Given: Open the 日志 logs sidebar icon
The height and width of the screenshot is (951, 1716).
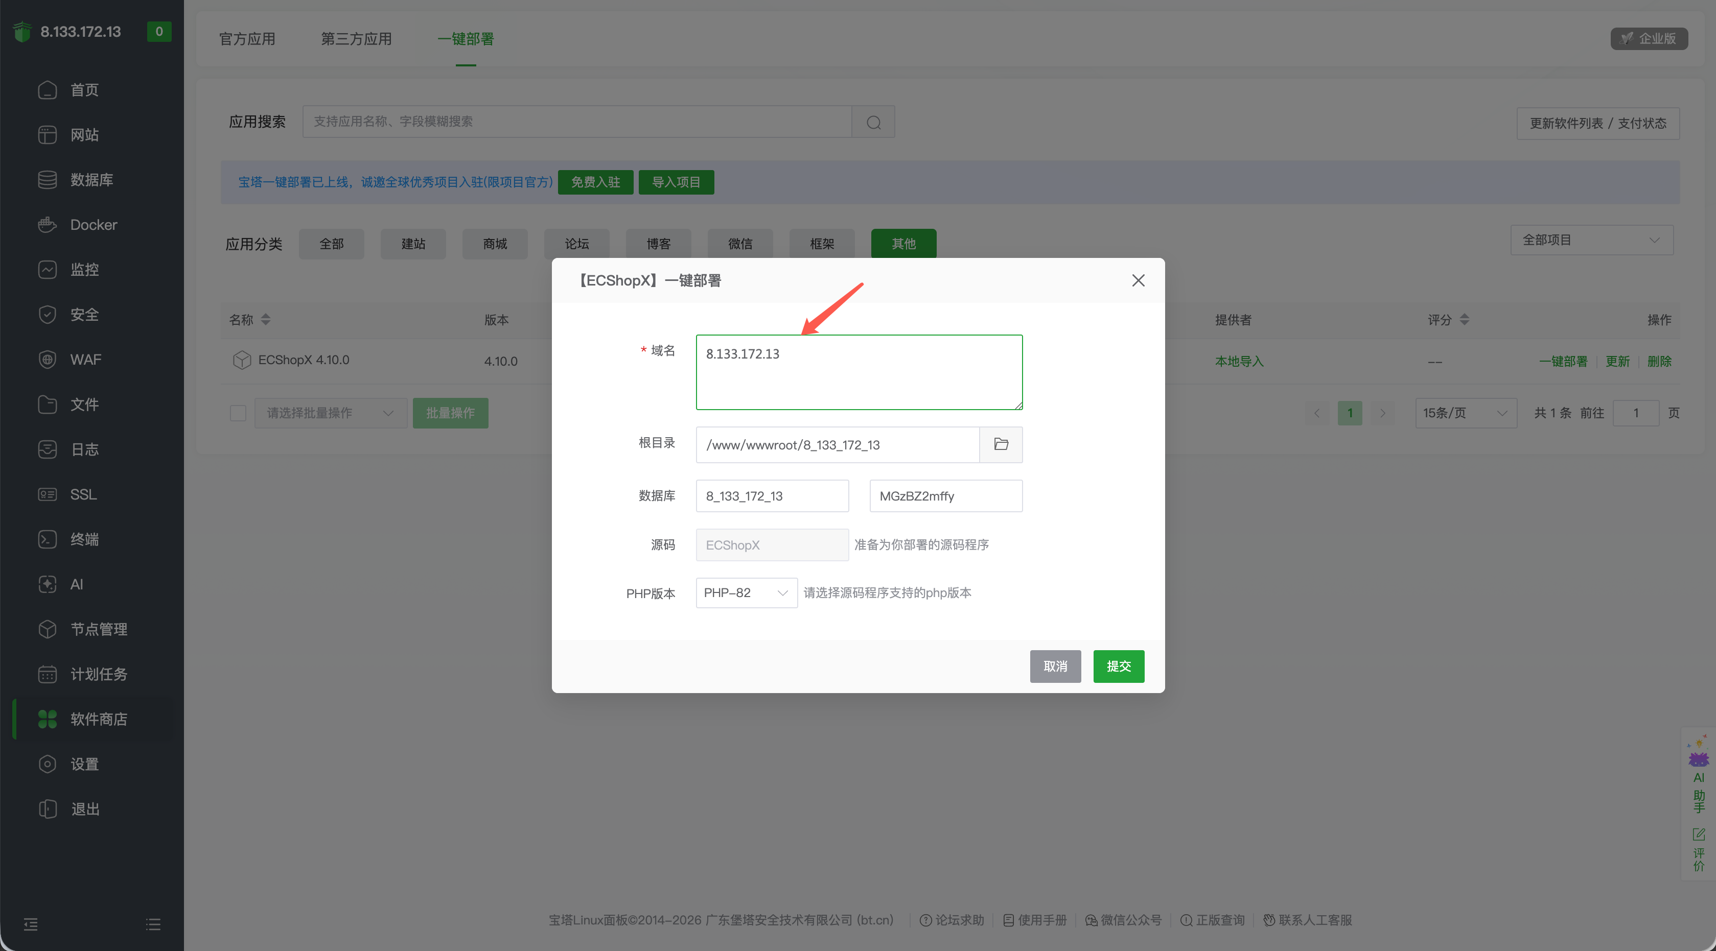Looking at the screenshot, I should (x=48, y=449).
